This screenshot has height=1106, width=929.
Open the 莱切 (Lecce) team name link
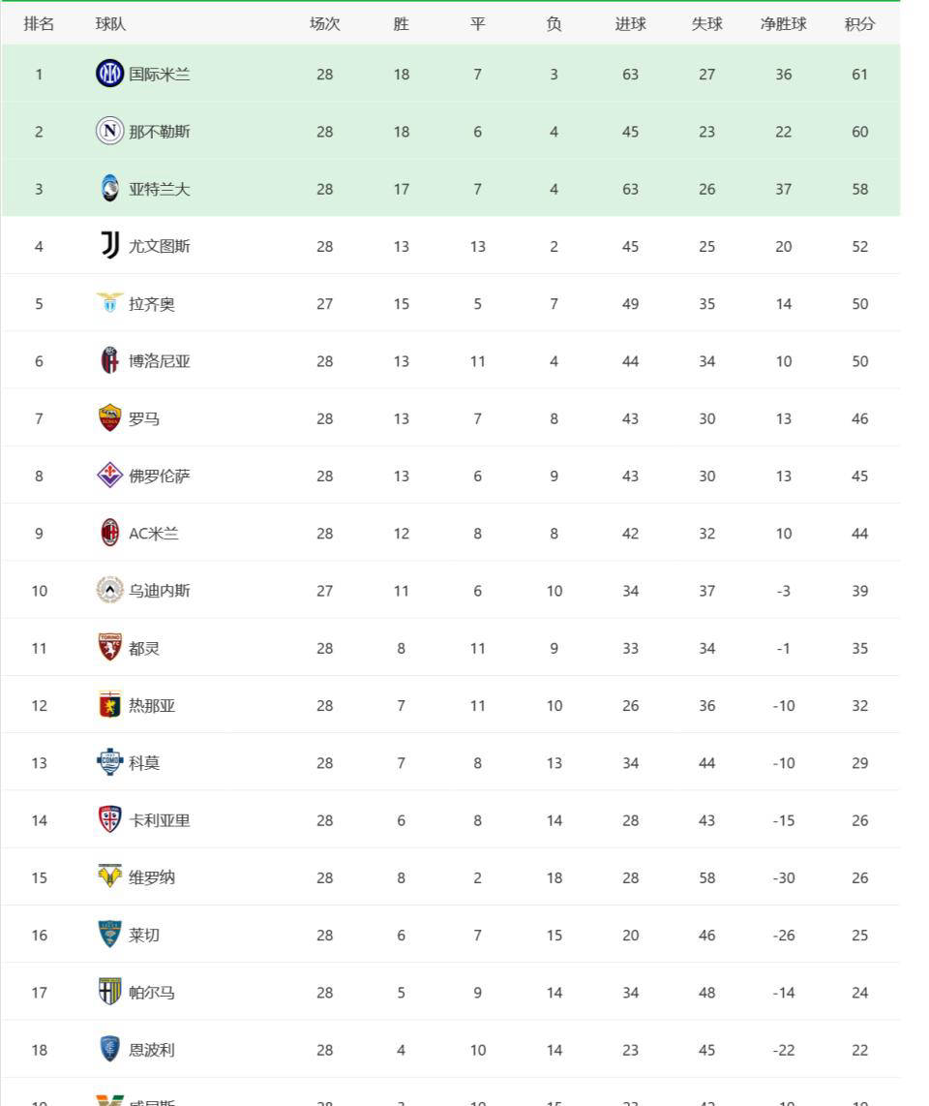pos(144,936)
